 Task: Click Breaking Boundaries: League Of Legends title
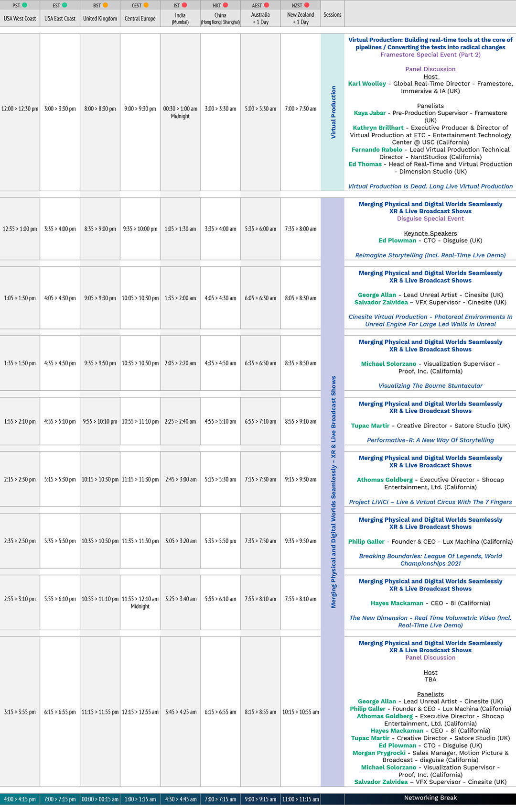point(430,560)
